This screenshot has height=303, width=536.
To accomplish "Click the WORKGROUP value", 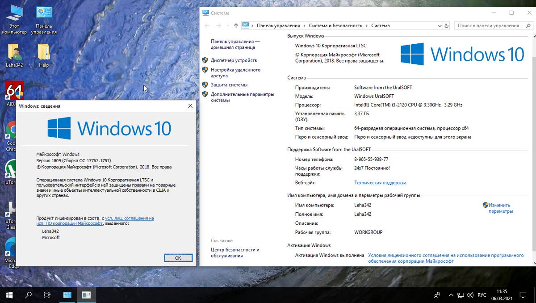I will [368, 232].
